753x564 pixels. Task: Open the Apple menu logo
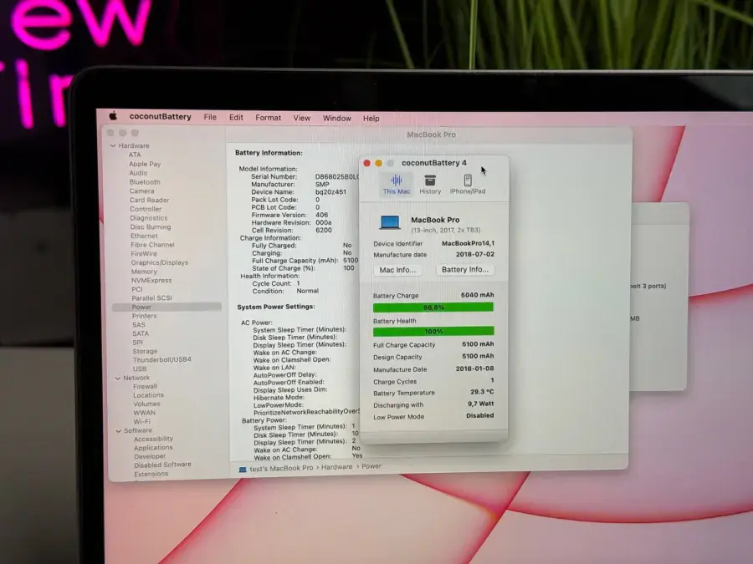(x=113, y=117)
